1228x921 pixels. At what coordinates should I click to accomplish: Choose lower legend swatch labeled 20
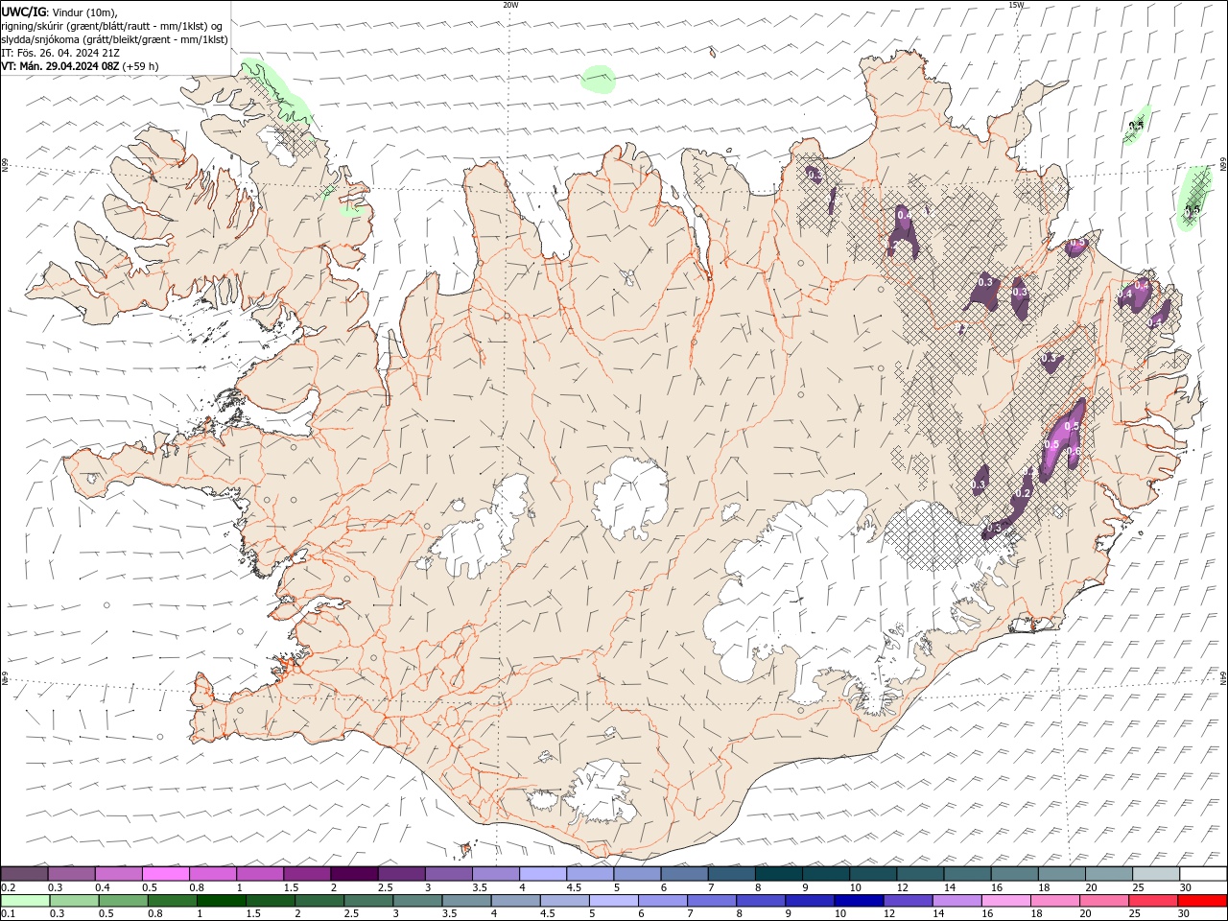click(1102, 901)
